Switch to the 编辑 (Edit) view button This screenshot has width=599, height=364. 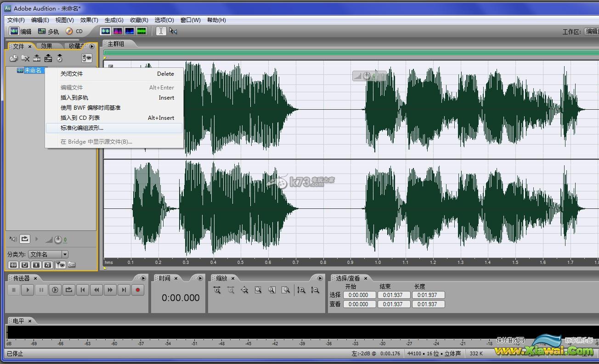[21, 31]
